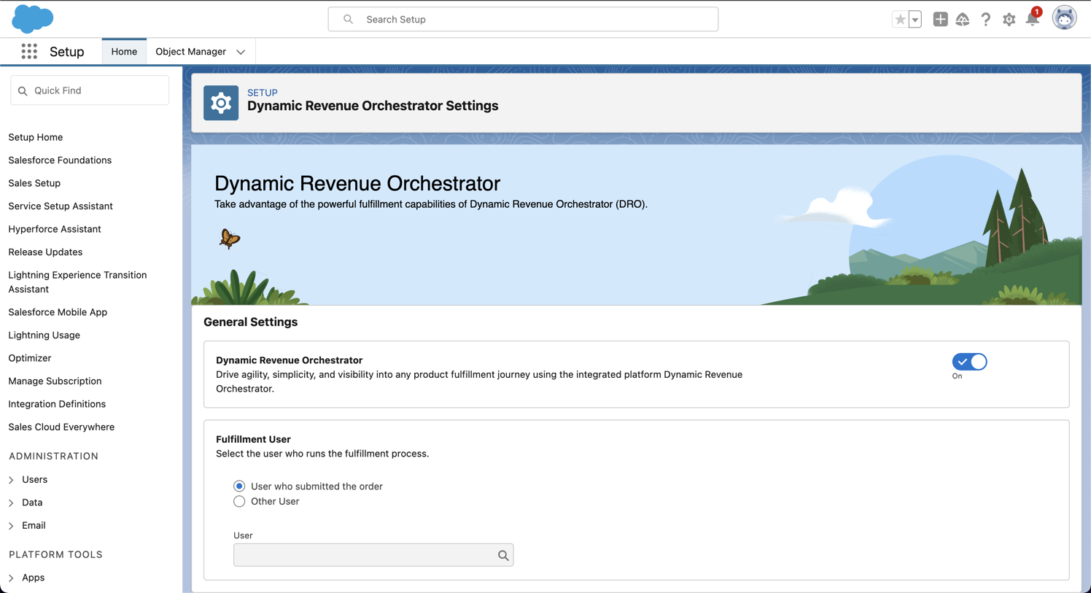Open Integration Definitions
The height and width of the screenshot is (593, 1091).
coord(57,404)
